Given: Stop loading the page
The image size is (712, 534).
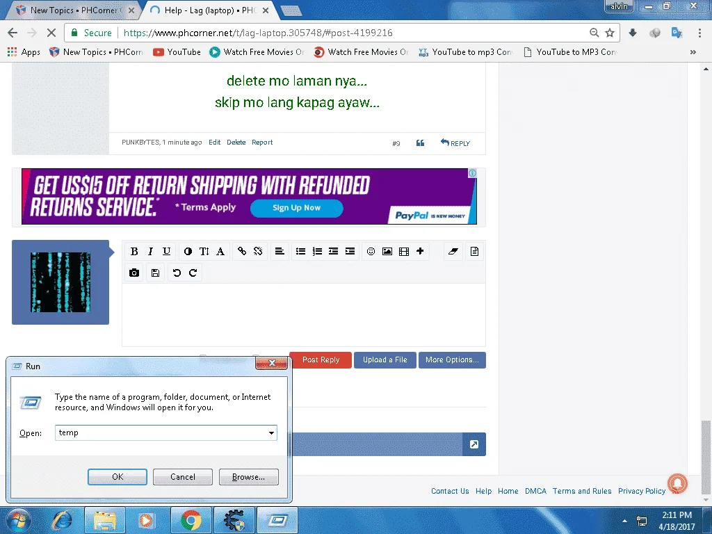Looking at the screenshot, I should (x=51, y=33).
